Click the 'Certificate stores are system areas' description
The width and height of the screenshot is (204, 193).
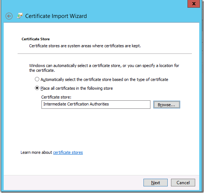pyautogui.click(x=85, y=46)
